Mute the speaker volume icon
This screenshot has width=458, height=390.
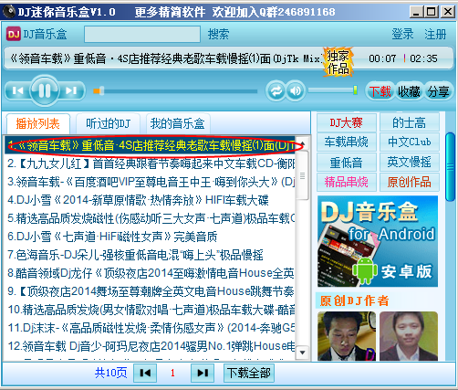coord(296,91)
